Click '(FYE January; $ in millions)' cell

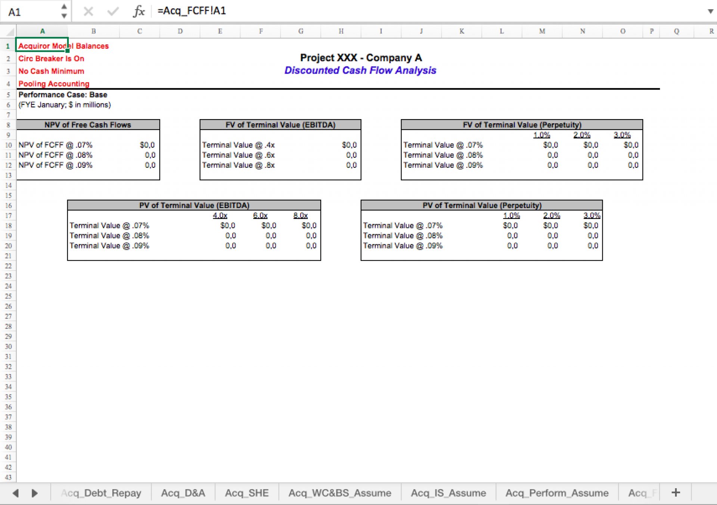pyautogui.click(x=65, y=105)
